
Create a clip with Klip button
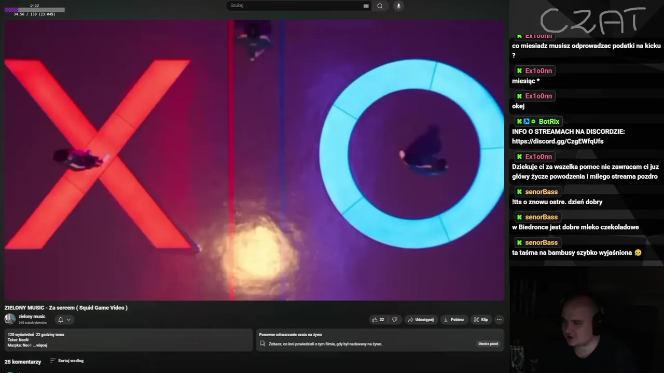[x=481, y=320]
